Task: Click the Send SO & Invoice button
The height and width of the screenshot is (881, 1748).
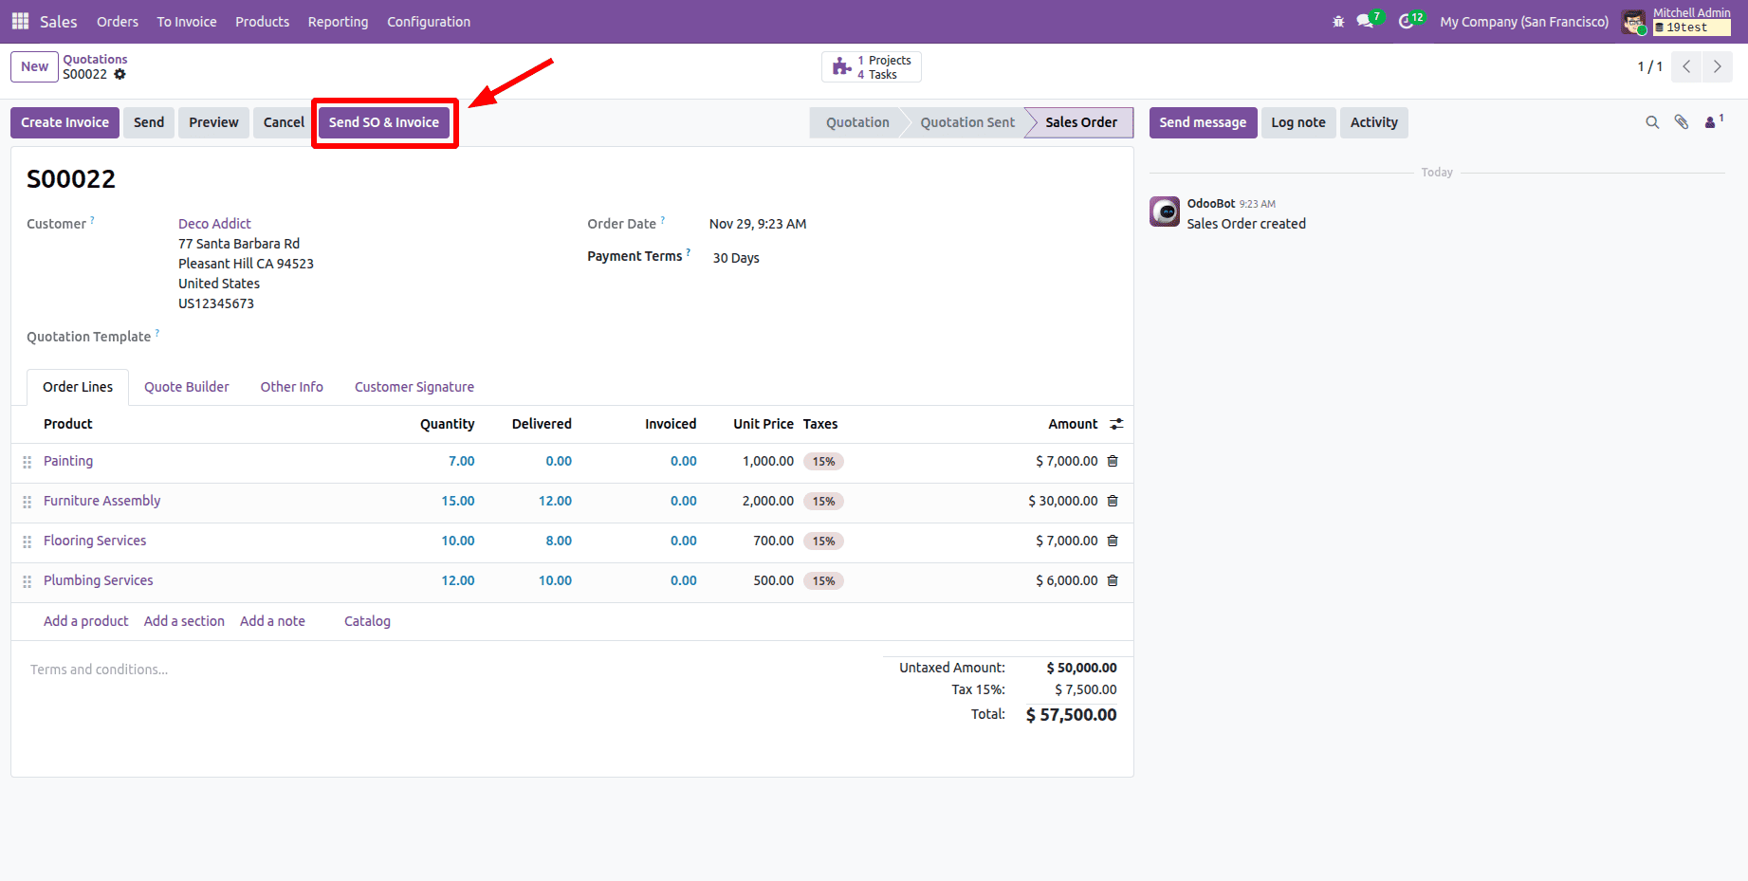Action: coord(384,122)
